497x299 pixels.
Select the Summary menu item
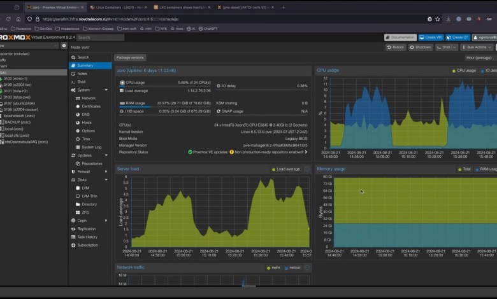point(90,66)
